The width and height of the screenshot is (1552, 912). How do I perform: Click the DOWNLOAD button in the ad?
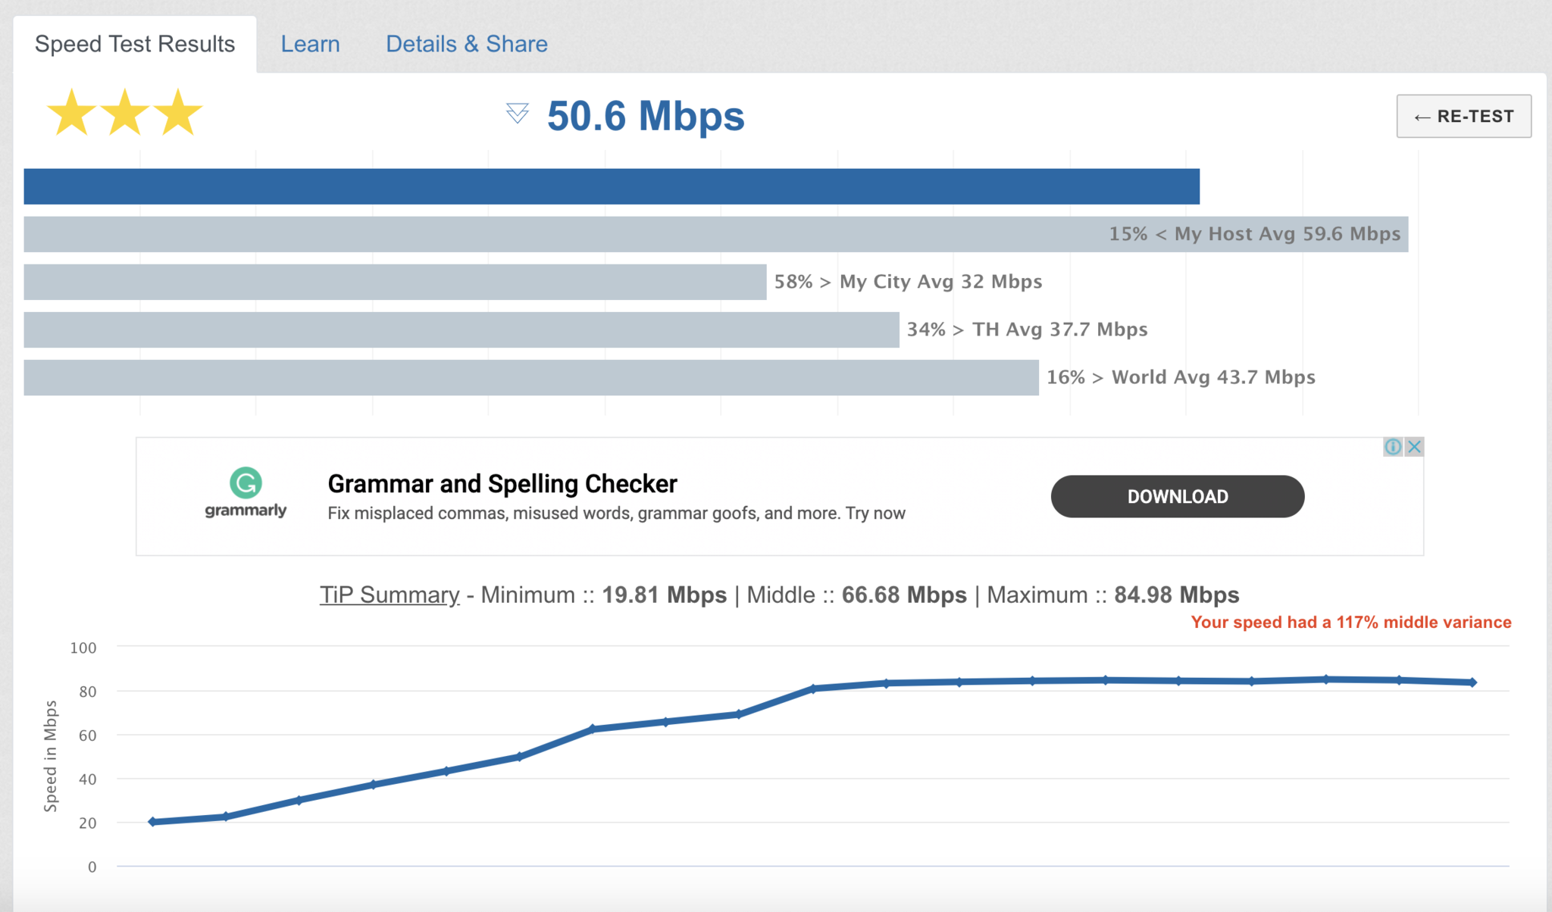(x=1178, y=497)
